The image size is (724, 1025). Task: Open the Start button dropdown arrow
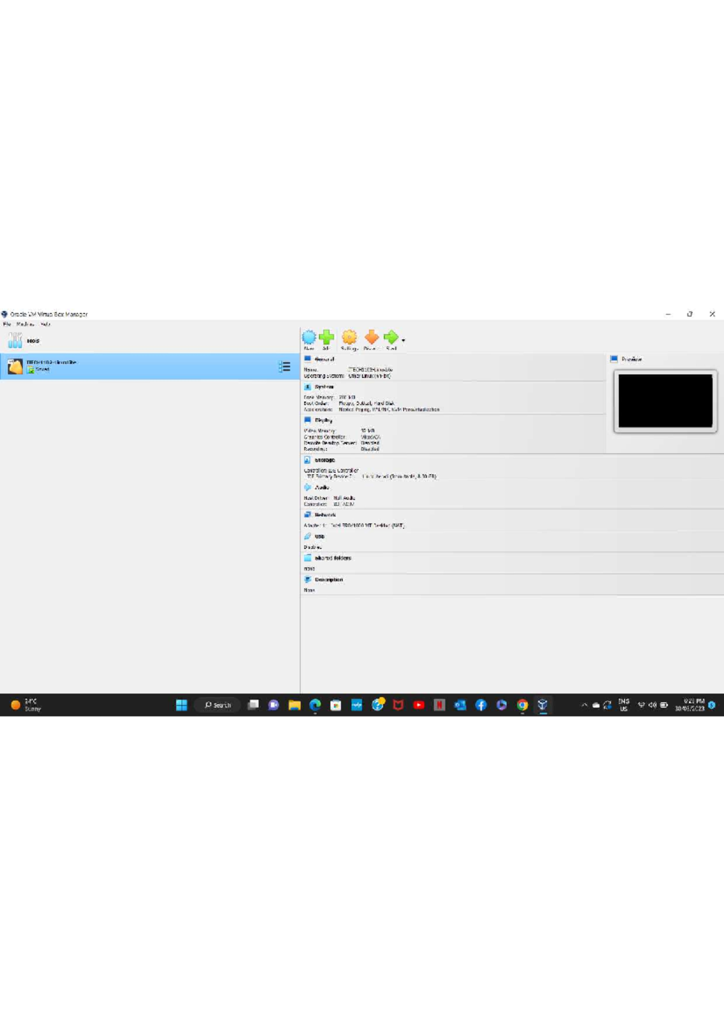[404, 340]
